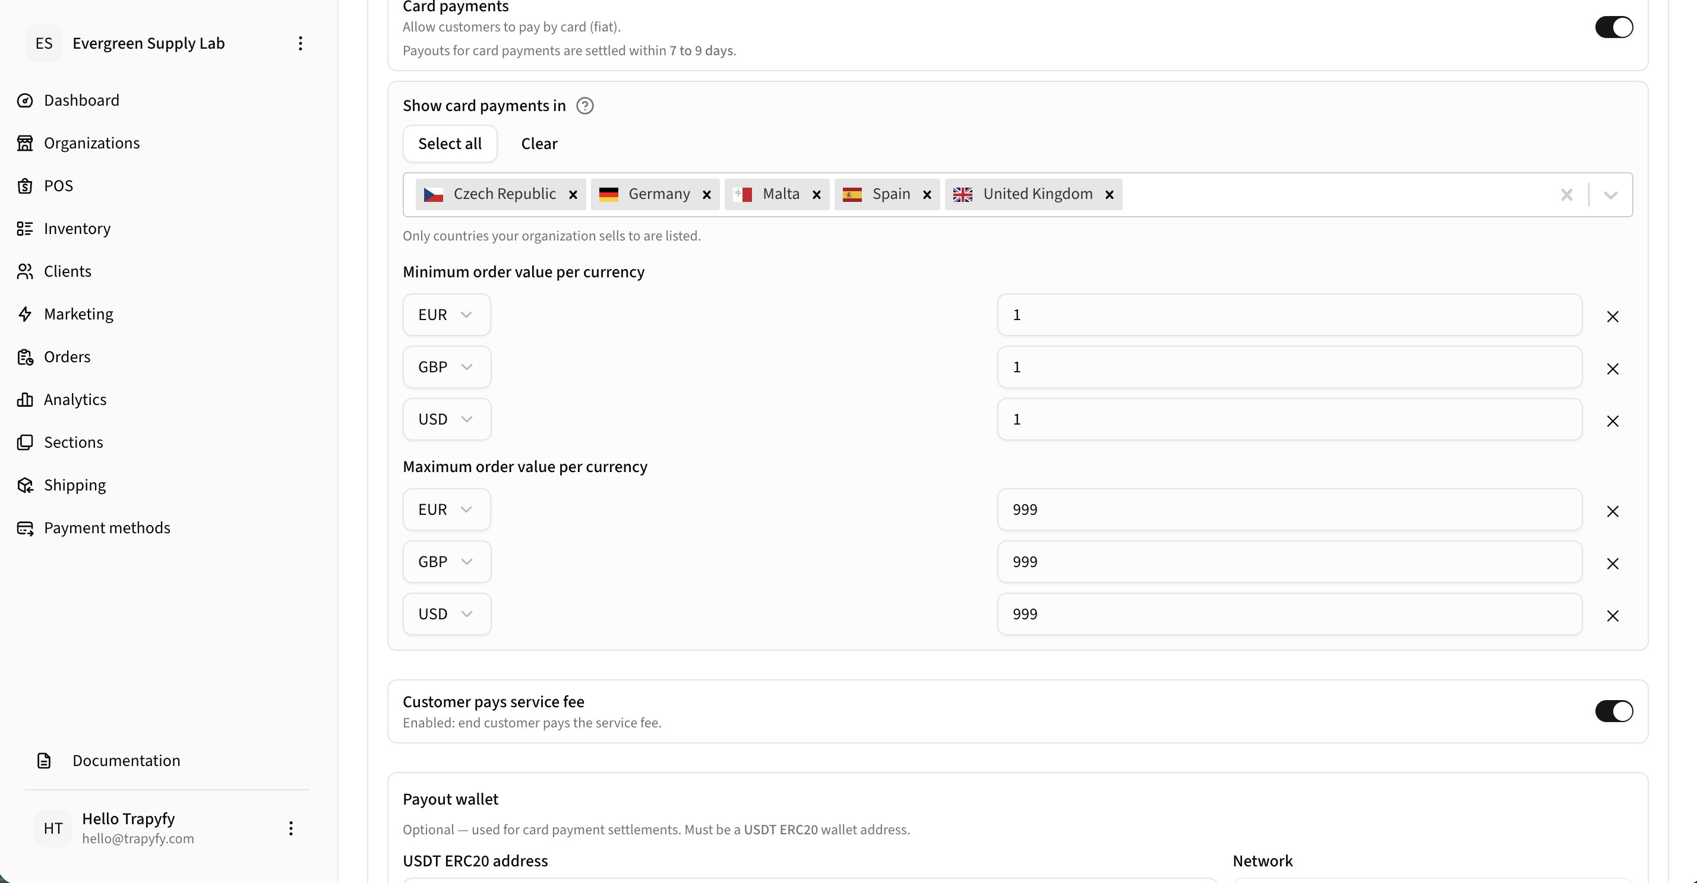Remove Germany from country list
The width and height of the screenshot is (1697, 883).
tap(707, 195)
